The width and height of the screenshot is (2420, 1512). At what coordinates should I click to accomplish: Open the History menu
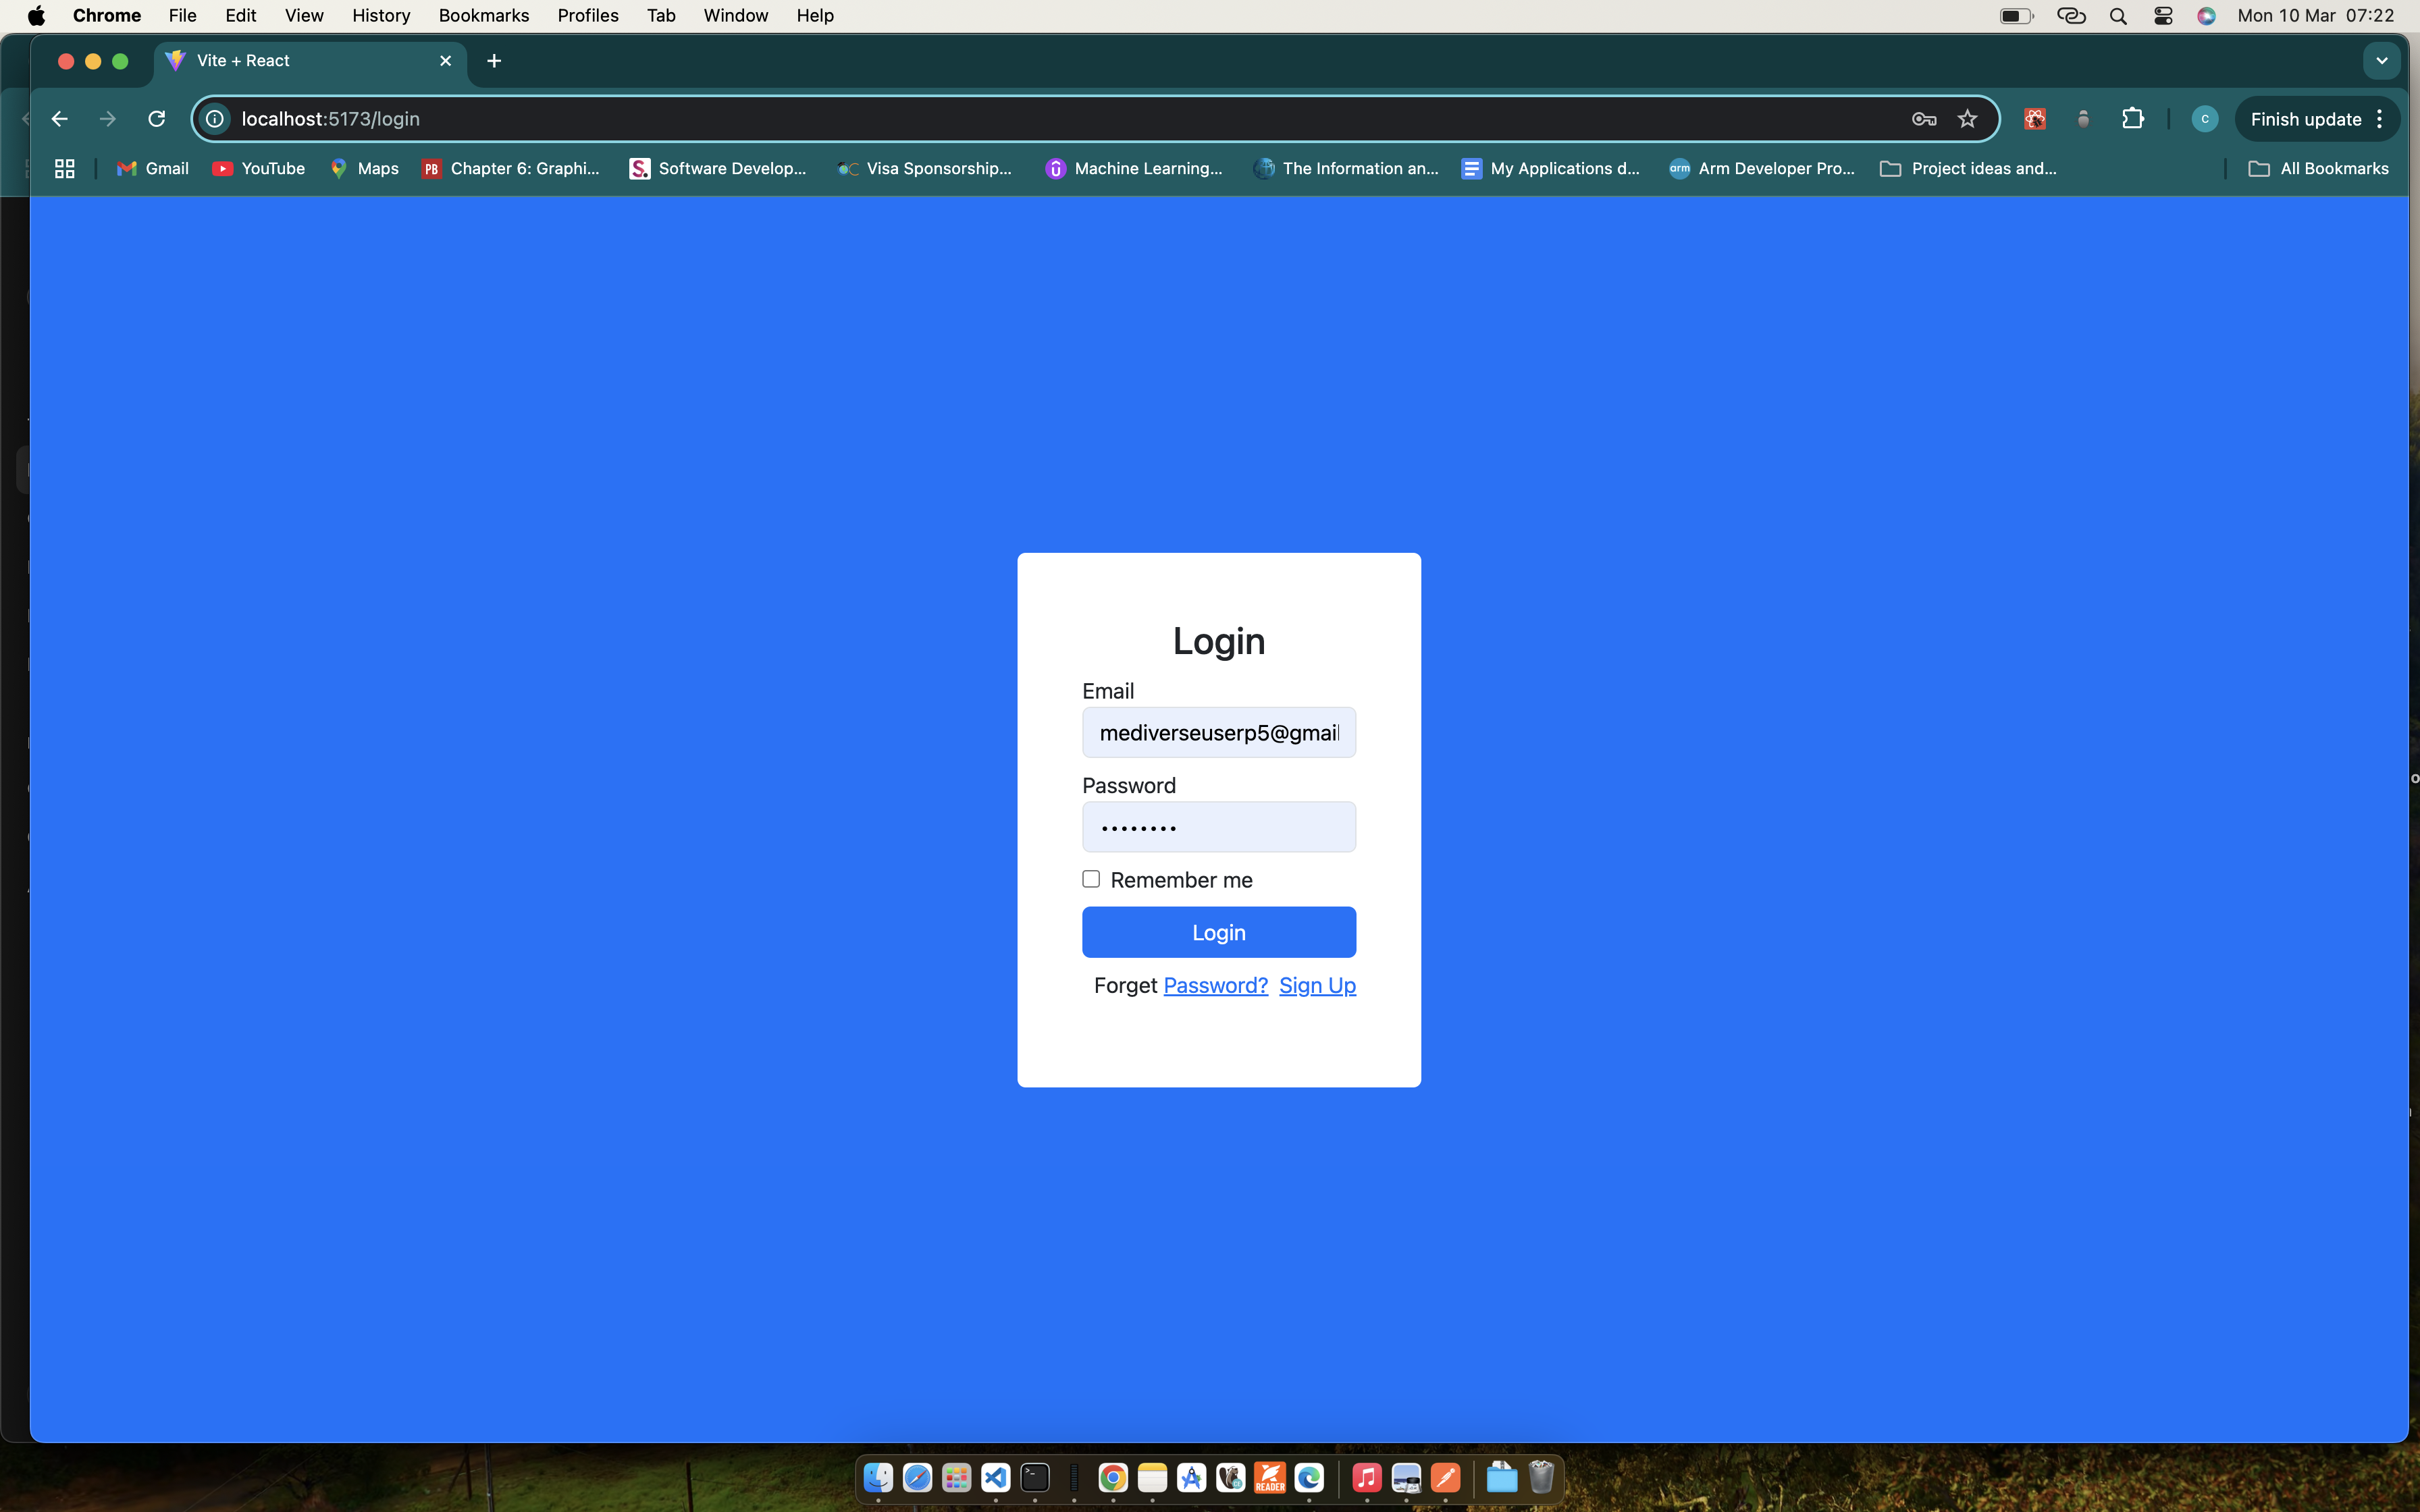(380, 16)
